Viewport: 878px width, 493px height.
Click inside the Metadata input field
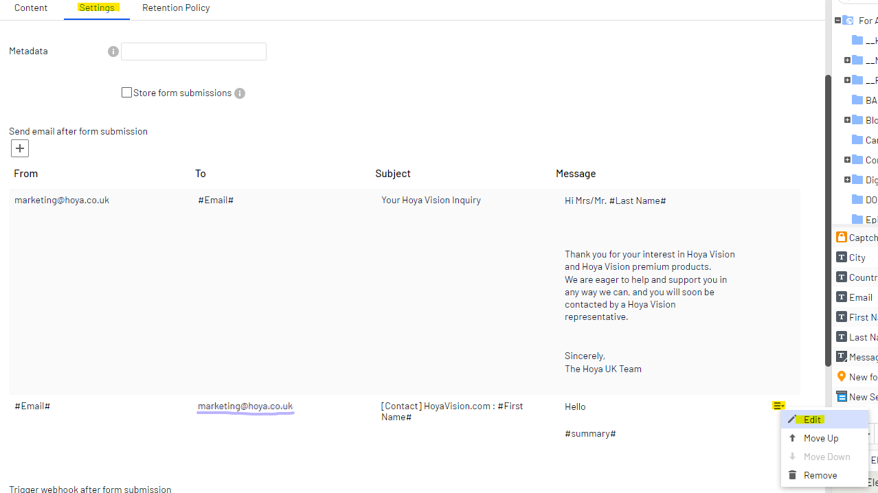193,51
